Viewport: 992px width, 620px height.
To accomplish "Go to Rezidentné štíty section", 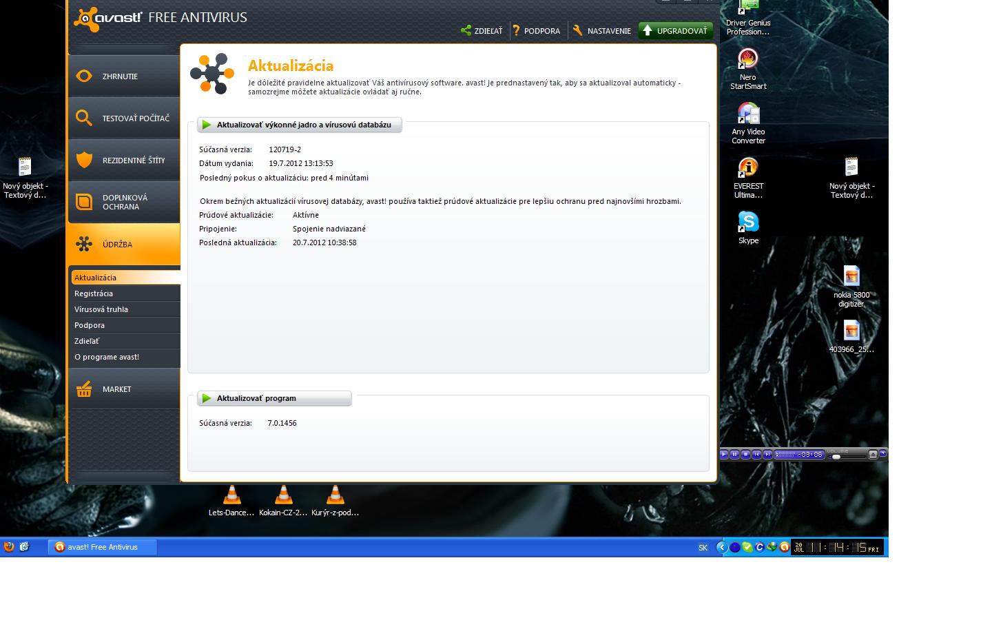I will click(x=125, y=161).
